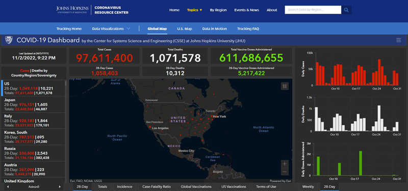Click the Admin0 level label
The width and height of the screenshot is (408, 191).
[x=34, y=186]
